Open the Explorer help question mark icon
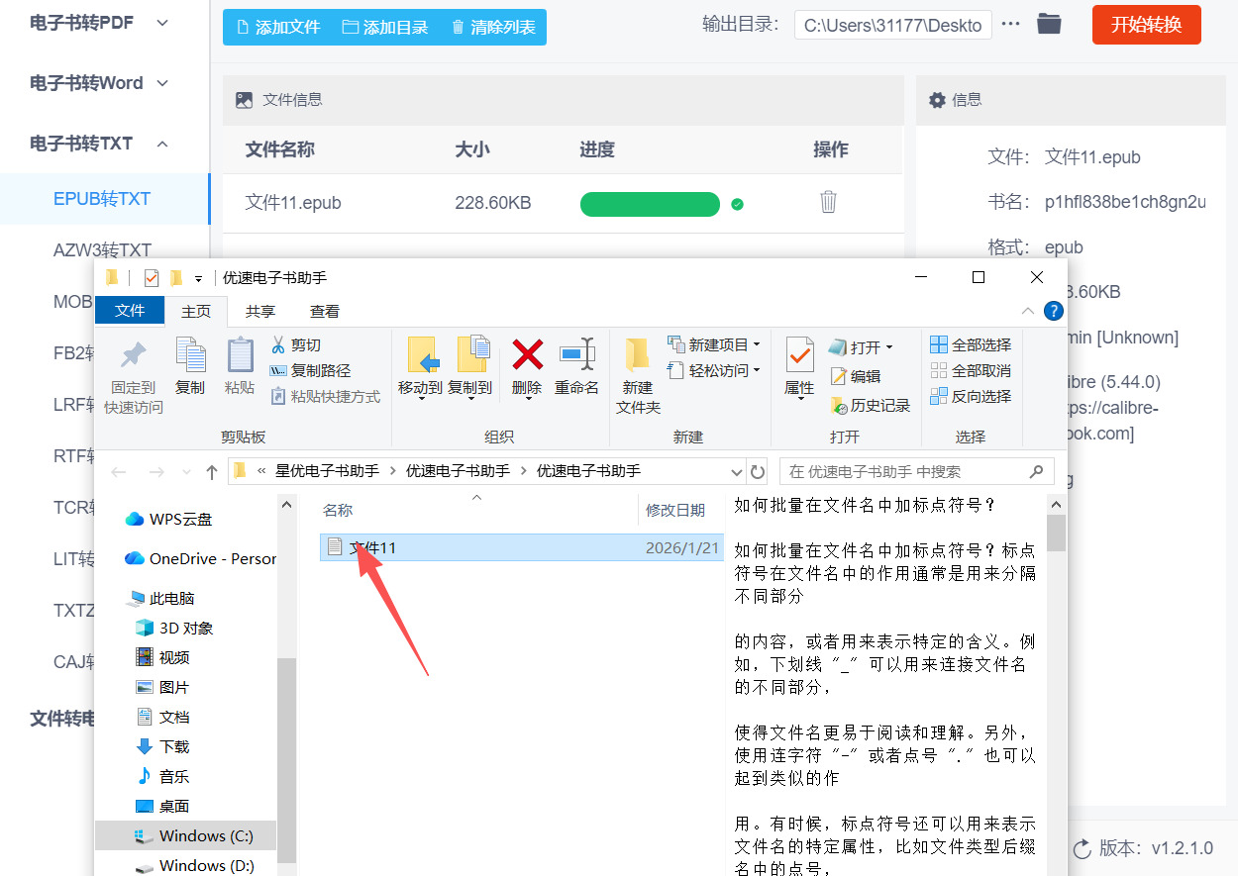1238x876 pixels. [x=1054, y=311]
